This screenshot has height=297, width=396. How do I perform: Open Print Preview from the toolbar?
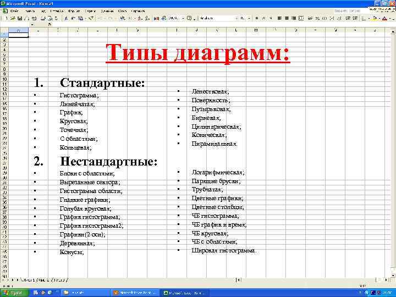point(50,19)
